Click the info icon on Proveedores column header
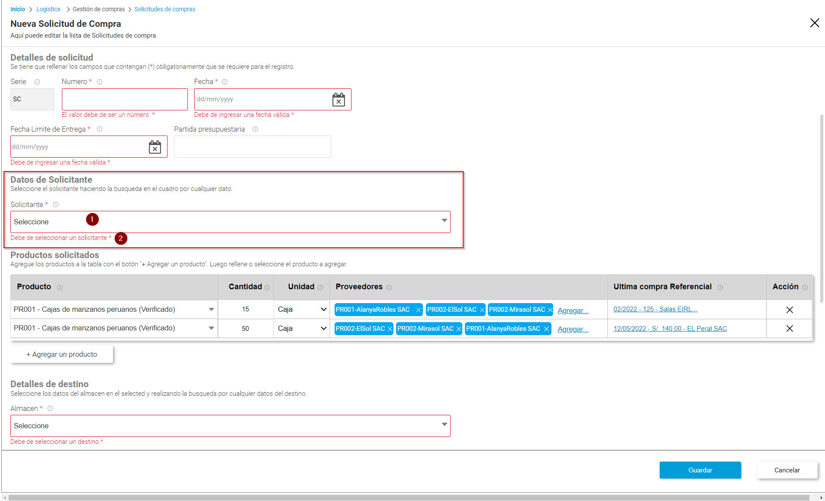The width and height of the screenshot is (825, 501). (x=389, y=287)
